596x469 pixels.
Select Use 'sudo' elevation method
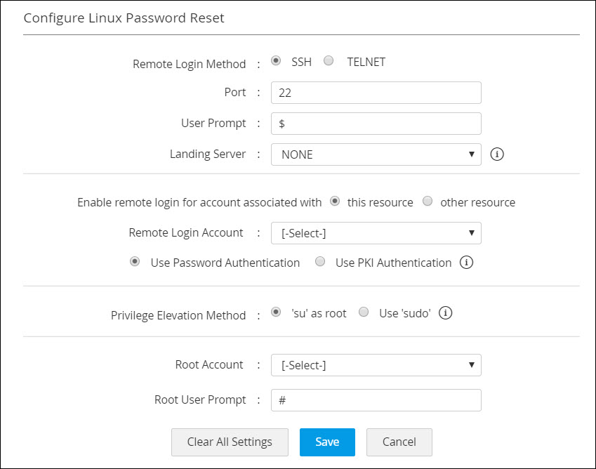click(364, 312)
